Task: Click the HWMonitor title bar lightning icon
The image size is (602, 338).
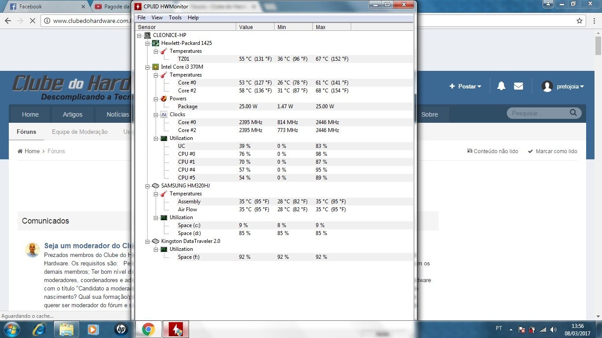Action: pyautogui.click(x=138, y=7)
